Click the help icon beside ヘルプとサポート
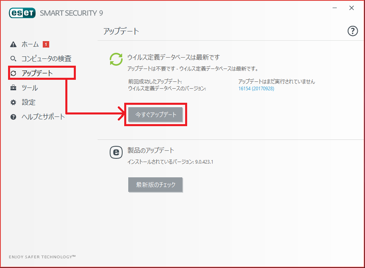The image size is (365, 268). 13,117
